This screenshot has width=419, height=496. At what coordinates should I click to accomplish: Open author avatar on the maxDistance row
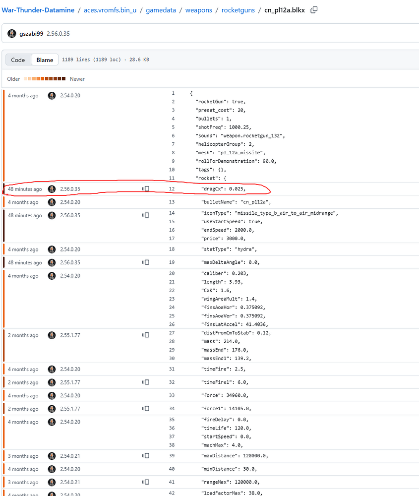click(52, 456)
